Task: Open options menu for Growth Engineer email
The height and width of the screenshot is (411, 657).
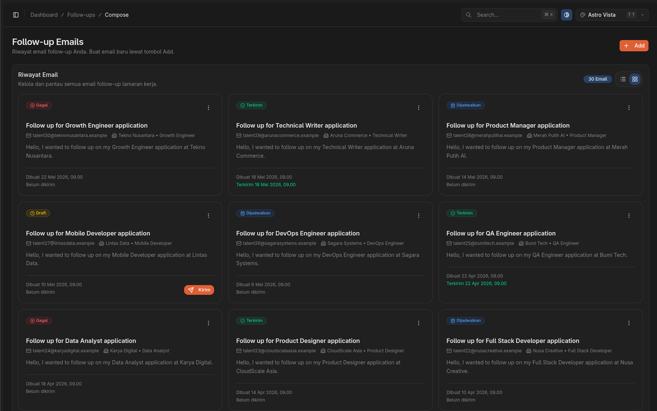Action: 208,108
